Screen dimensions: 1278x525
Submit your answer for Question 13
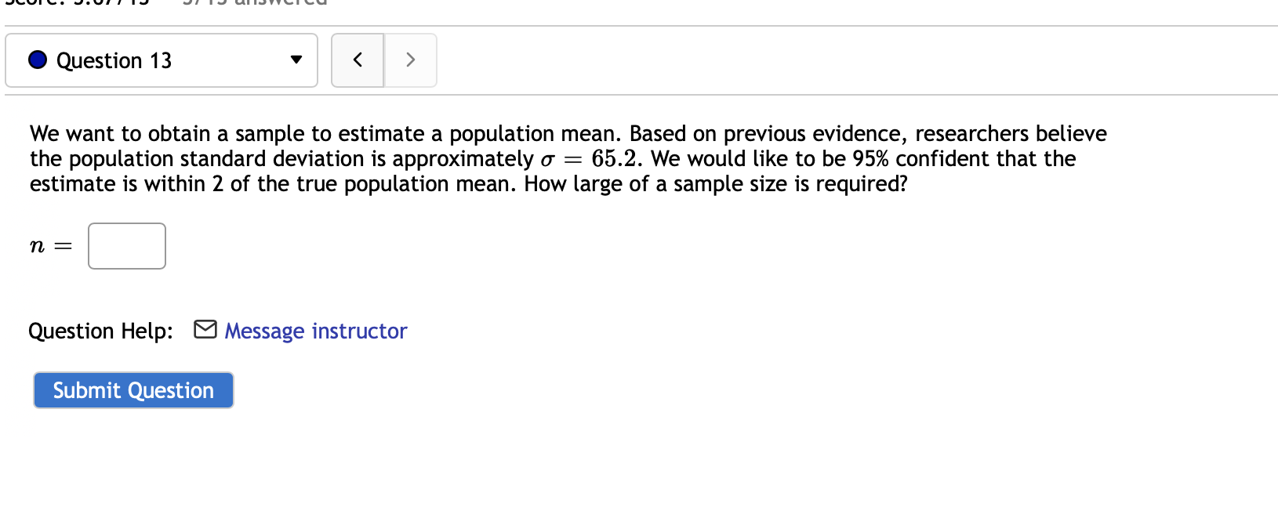click(133, 389)
